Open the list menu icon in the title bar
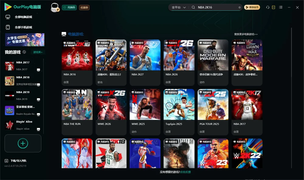The height and width of the screenshot is (180, 304). coord(281,7)
